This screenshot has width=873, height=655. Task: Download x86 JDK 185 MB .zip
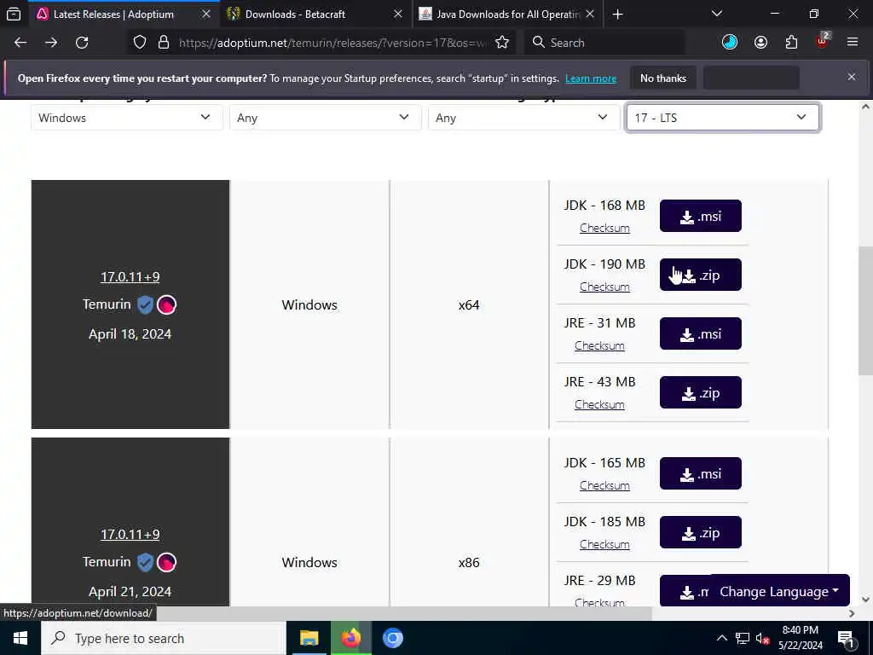(x=701, y=532)
